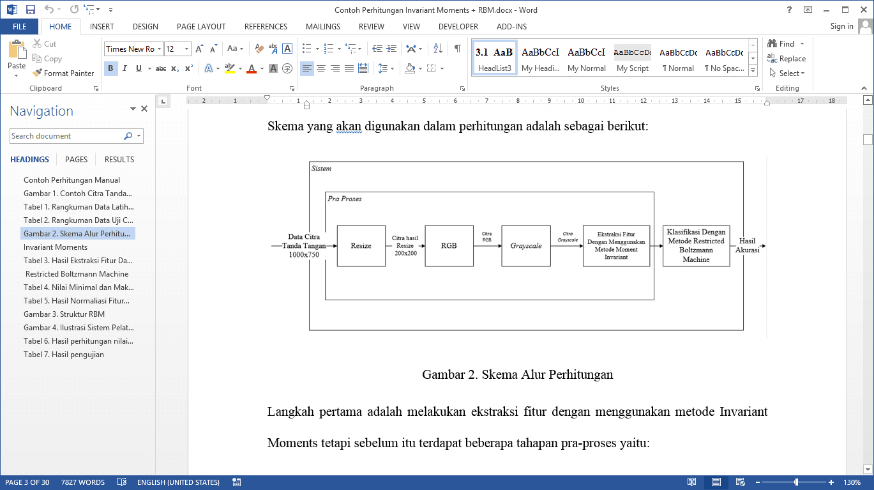The height and width of the screenshot is (490, 874).
Task: Click the Format Painter icon
Action: (38, 73)
